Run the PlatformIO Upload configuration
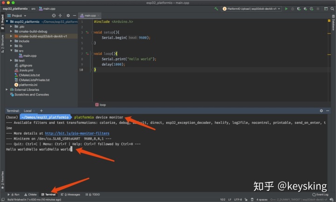Viewport: 336px width, 202px height. 286,9
